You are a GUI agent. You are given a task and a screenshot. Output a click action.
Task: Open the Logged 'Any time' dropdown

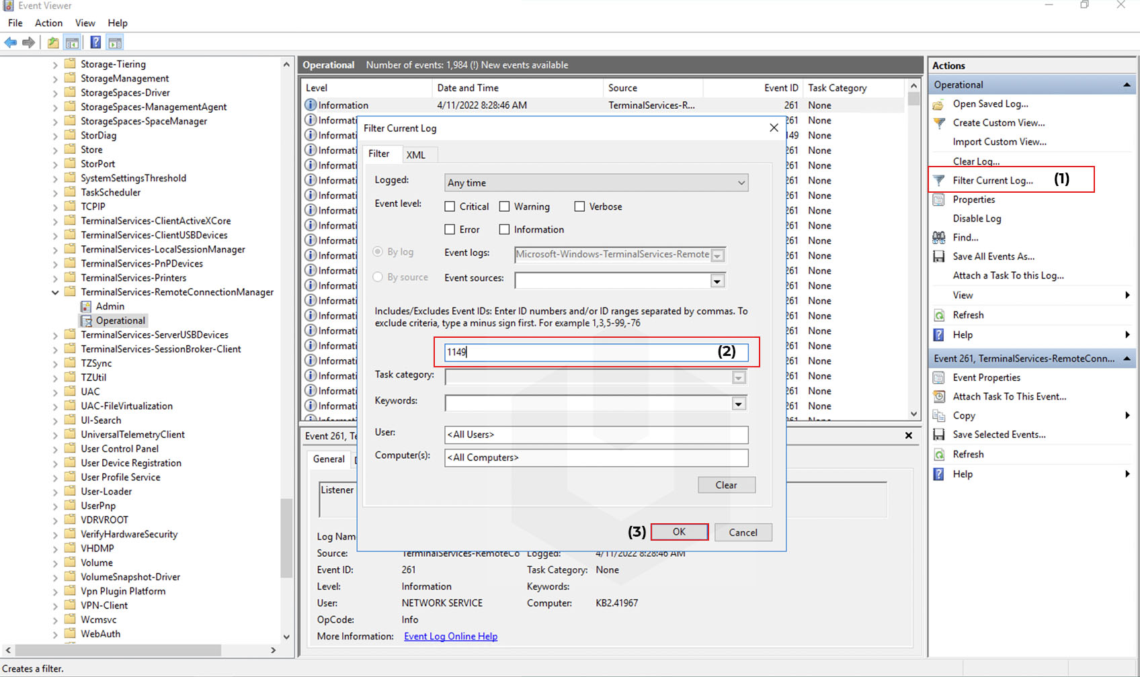coord(741,182)
